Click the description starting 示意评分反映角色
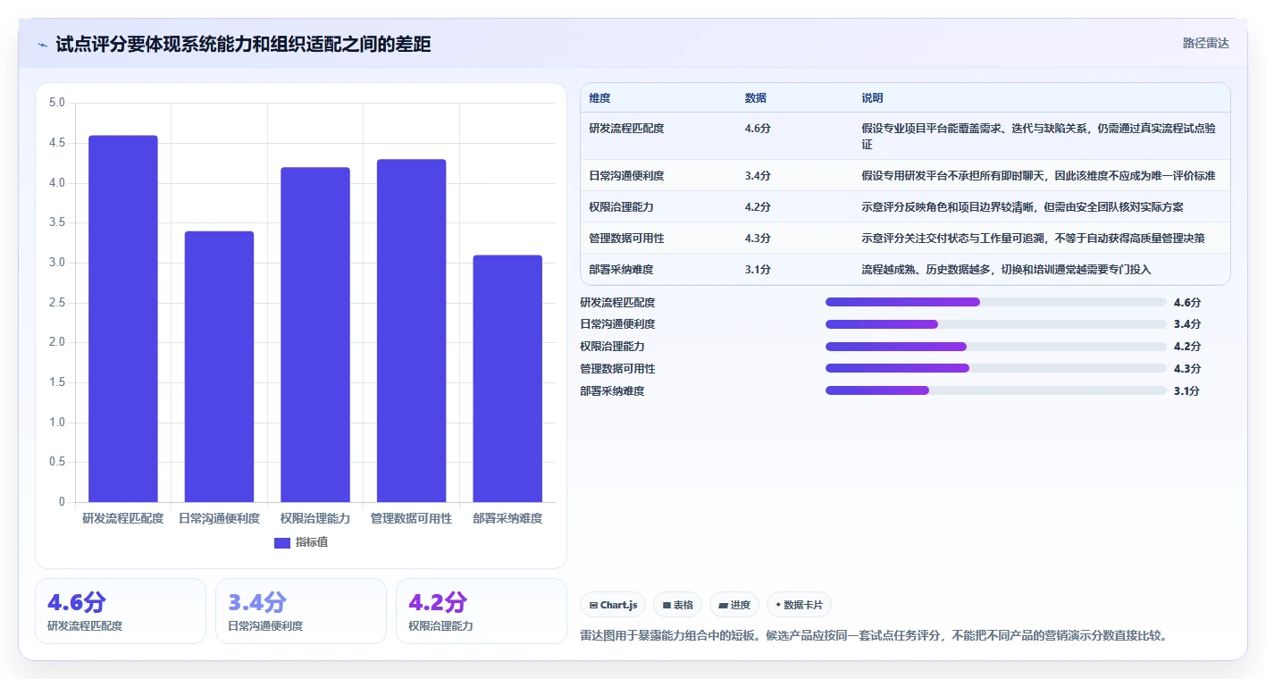This screenshot has height=679, width=1266. 1022,207
